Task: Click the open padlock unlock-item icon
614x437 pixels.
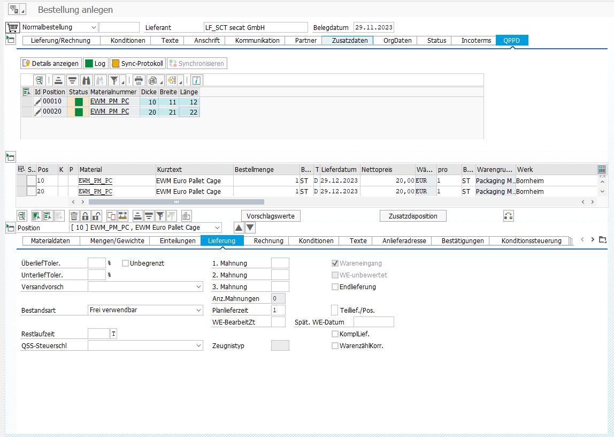Action: [x=96, y=216]
